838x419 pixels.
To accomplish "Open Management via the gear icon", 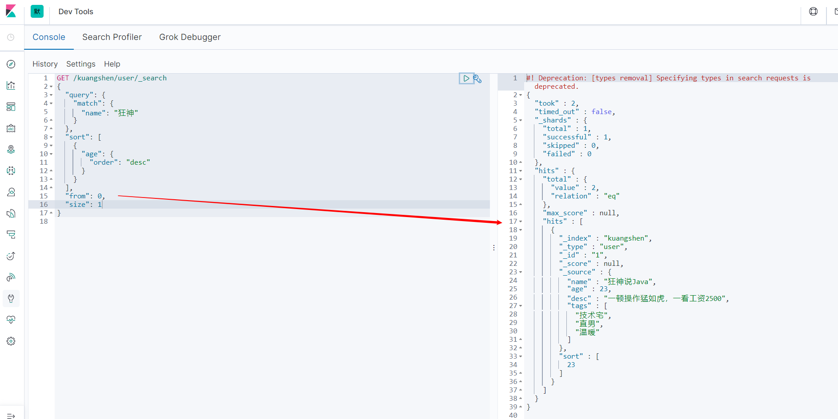I will pos(11,341).
